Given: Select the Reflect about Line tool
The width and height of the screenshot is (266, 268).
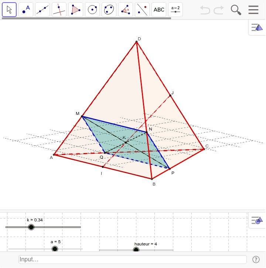Looking at the screenshot, I should (142, 10).
